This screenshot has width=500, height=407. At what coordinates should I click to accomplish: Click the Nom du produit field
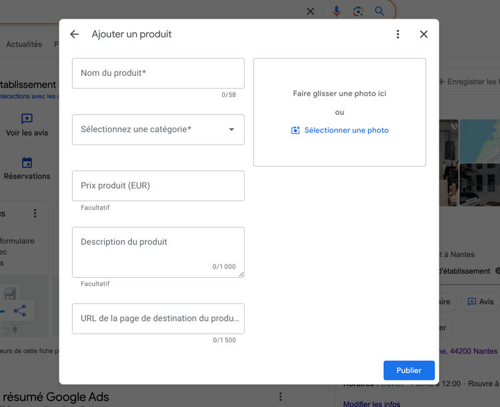(158, 73)
